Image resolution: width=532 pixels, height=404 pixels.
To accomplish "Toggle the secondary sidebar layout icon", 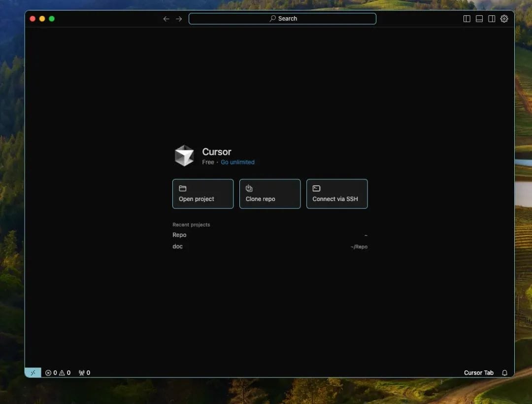I will click(x=492, y=19).
